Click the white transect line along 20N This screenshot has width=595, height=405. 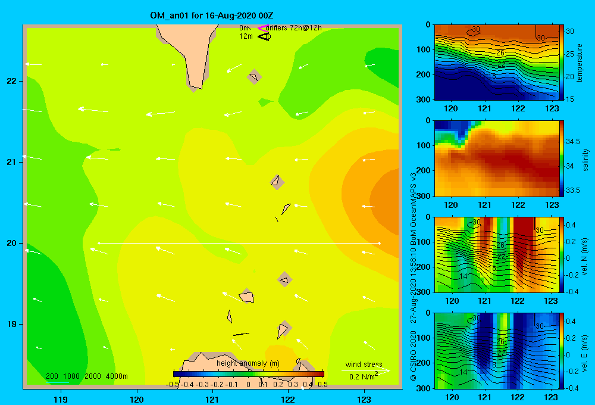pyautogui.click(x=239, y=243)
